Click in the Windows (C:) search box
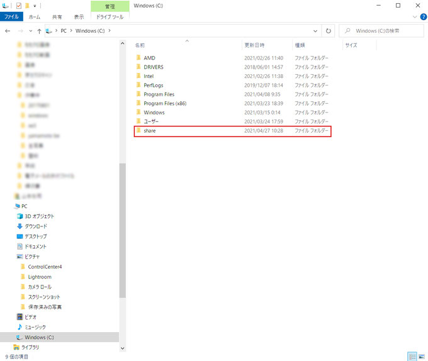Screen dimensions: 428x361 point(381,31)
